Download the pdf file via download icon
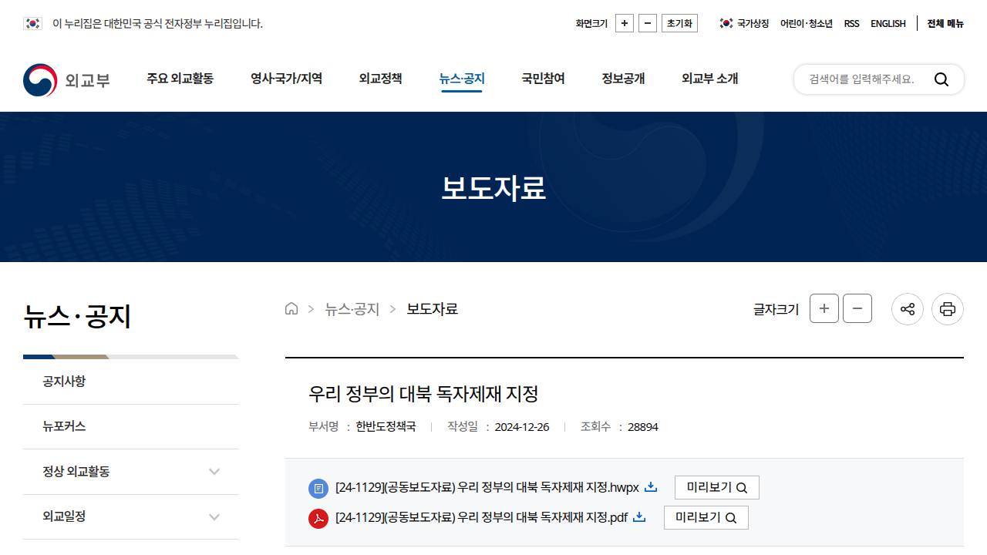The image size is (987, 555). point(639,516)
